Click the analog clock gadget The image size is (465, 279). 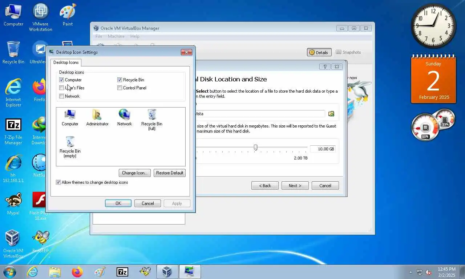point(433,26)
